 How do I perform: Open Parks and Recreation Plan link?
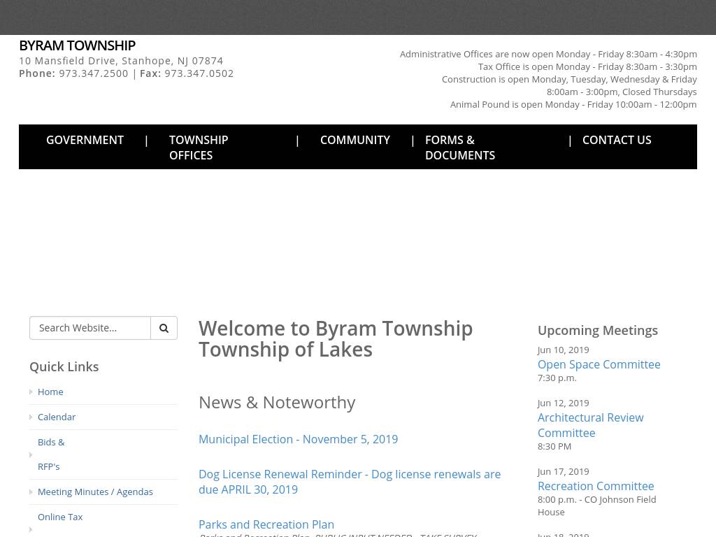266,524
